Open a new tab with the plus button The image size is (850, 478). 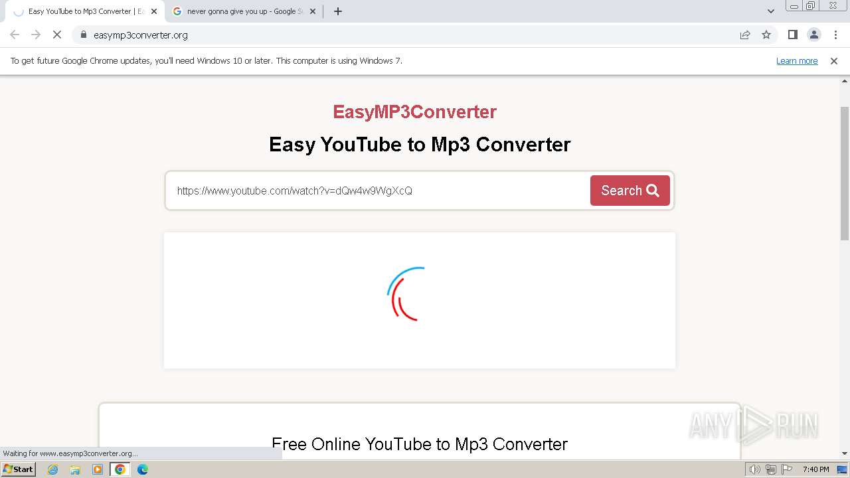coord(338,11)
